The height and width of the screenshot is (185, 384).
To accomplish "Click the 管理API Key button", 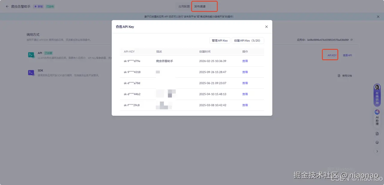I will click(x=220, y=40).
